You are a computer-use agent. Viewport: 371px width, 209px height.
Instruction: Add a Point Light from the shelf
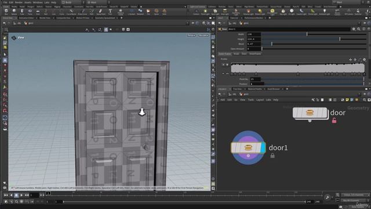pyautogui.click(x=205, y=12)
